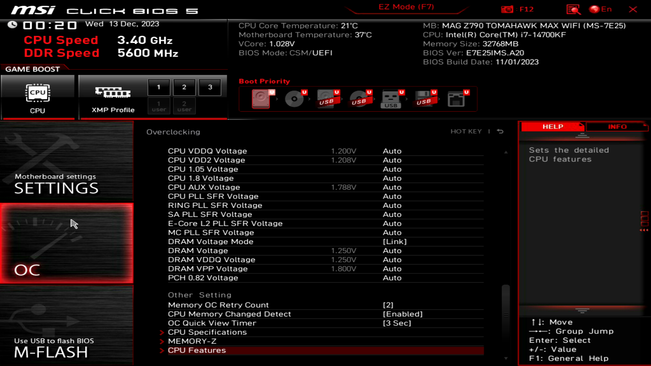Expand the CPU Specifications section
The width and height of the screenshot is (651, 366).
(208, 332)
